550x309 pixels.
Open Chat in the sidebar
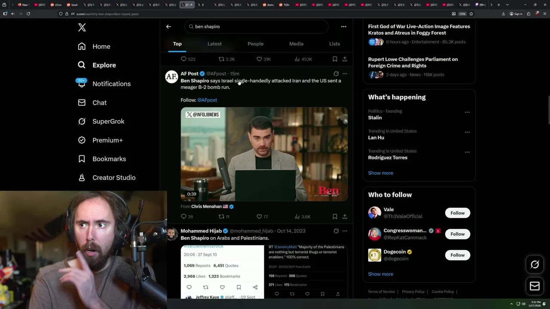pos(92,103)
